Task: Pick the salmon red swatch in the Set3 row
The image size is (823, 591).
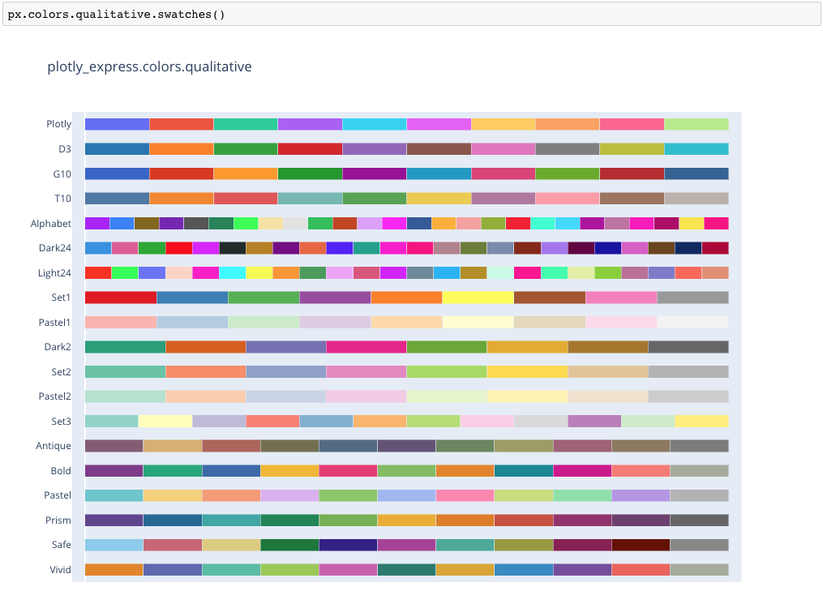Action: pos(273,422)
